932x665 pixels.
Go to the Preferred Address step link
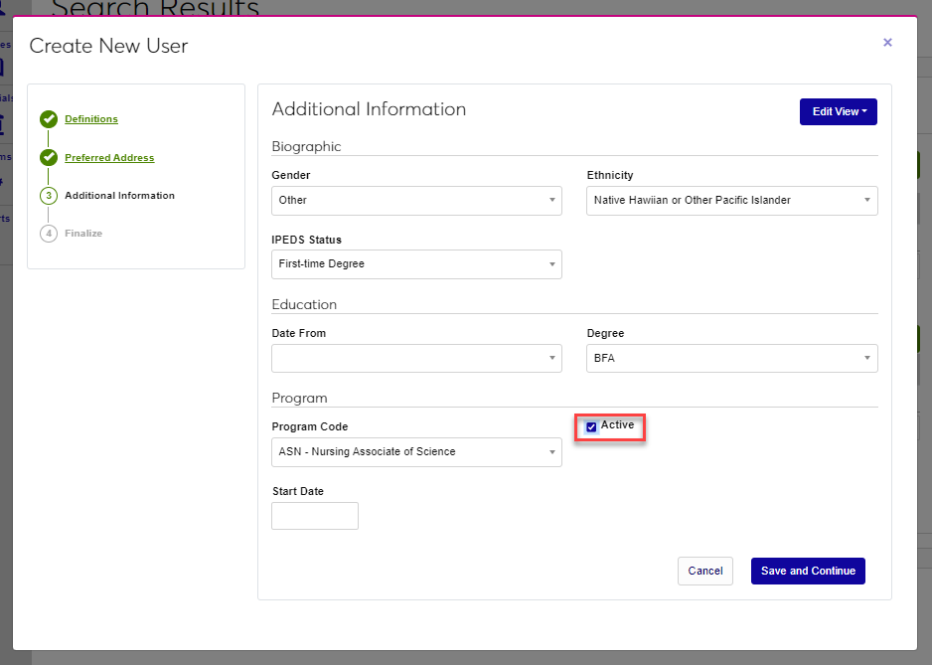pyautogui.click(x=109, y=158)
